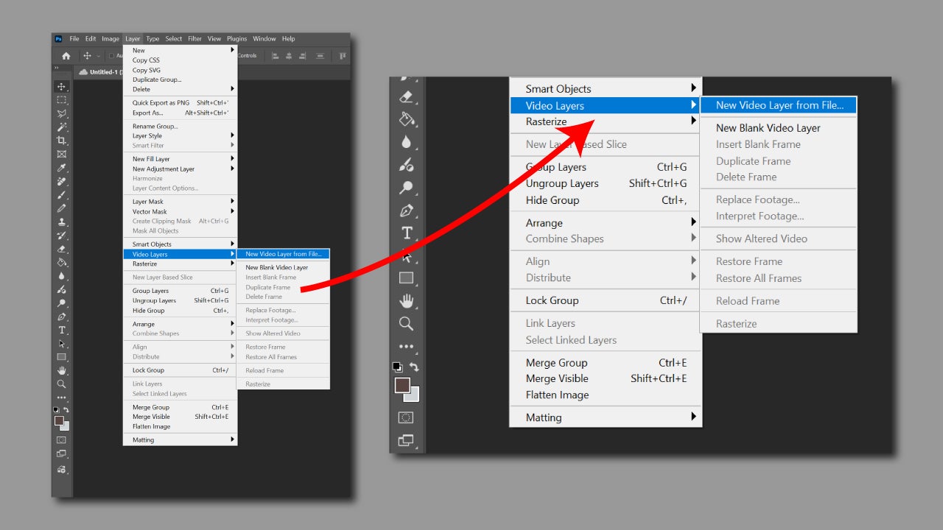Select the Magic Wand tool
This screenshot has height=530, width=943.
tap(62, 127)
